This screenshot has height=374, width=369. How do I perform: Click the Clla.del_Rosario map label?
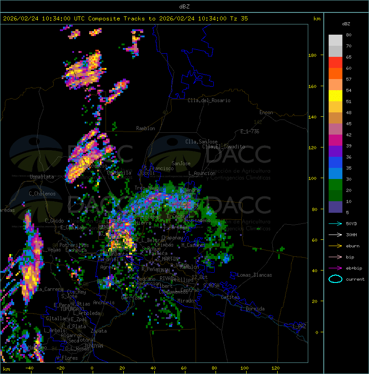point(209,100)
